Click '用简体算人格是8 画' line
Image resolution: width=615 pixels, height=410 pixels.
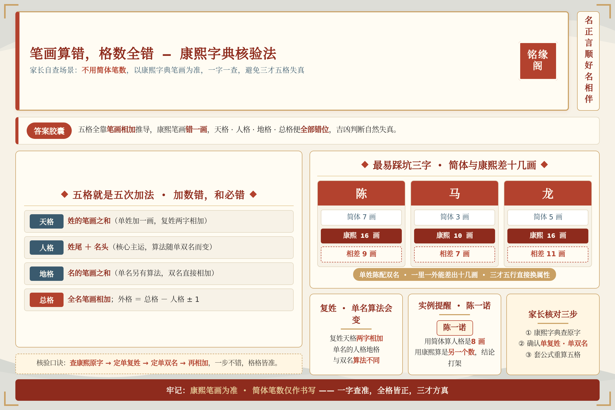click(x=454, y=342)
